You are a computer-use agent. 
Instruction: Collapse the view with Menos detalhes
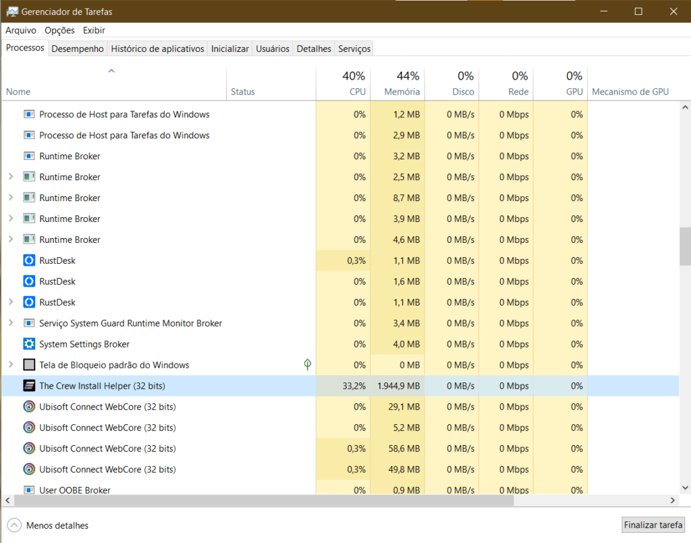pos(48,525)
